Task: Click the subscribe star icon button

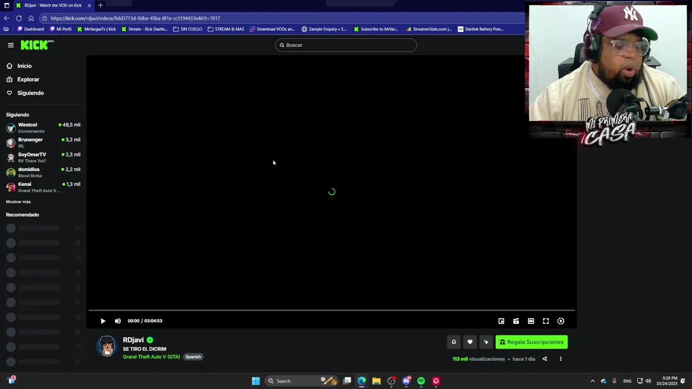Action: (486, 342)
